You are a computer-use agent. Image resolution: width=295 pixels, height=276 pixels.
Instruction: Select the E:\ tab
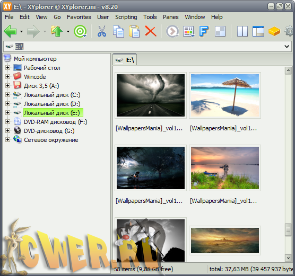click(x=125, y=60)
